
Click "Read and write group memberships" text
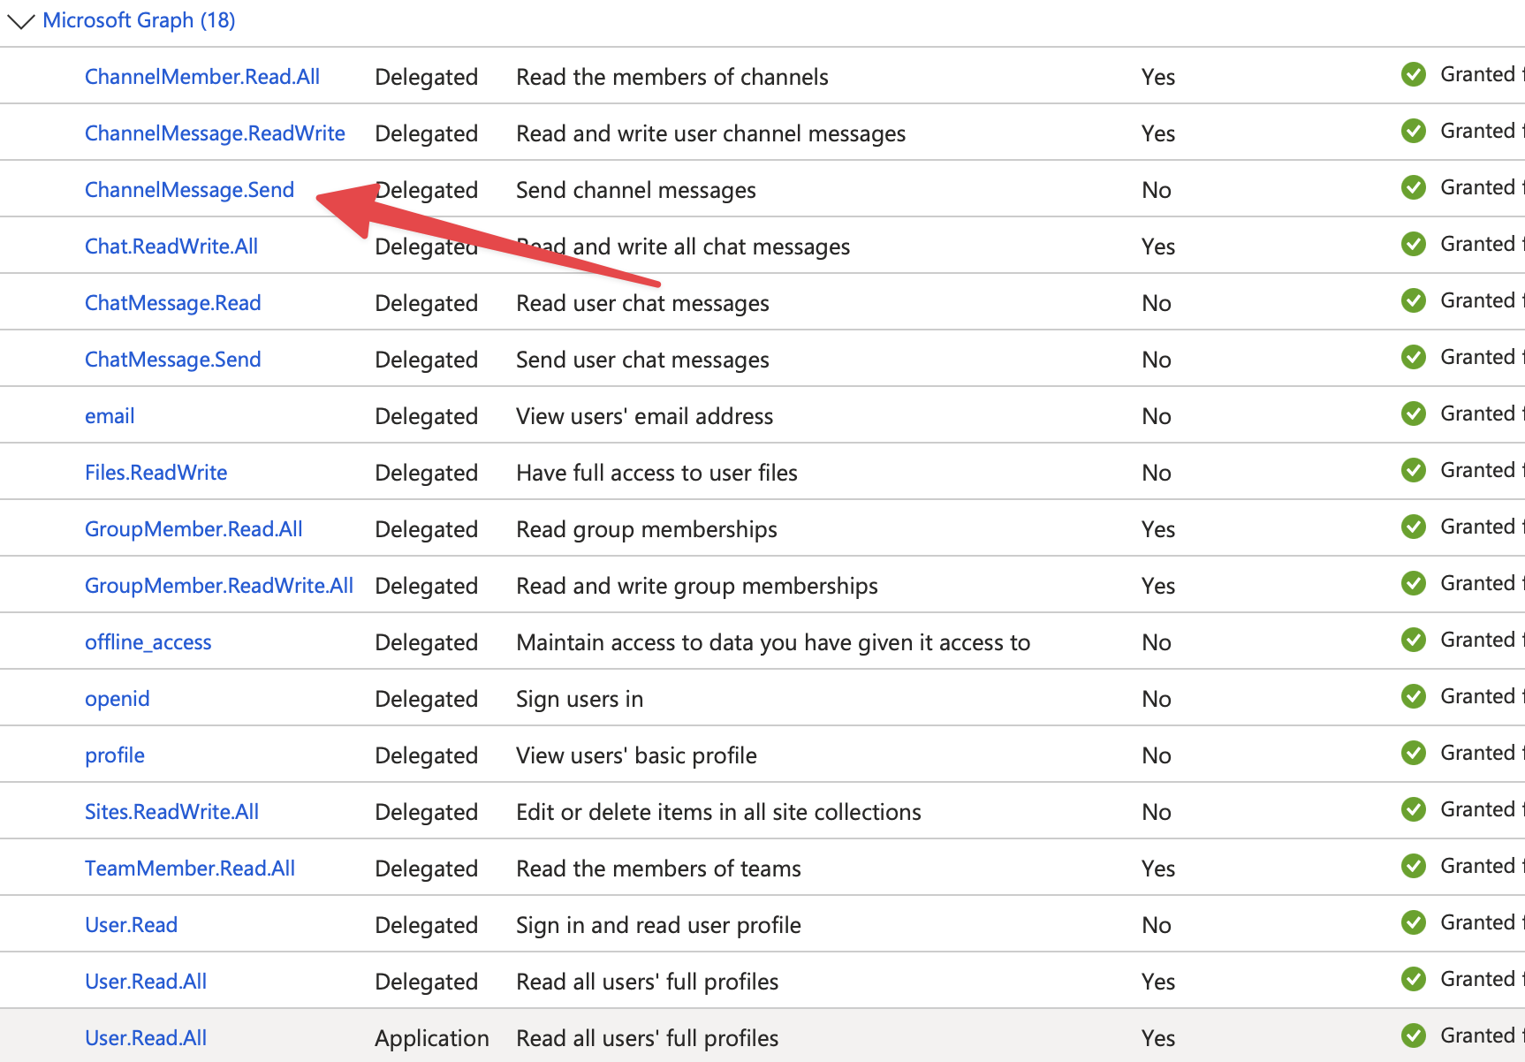(697, 586)
